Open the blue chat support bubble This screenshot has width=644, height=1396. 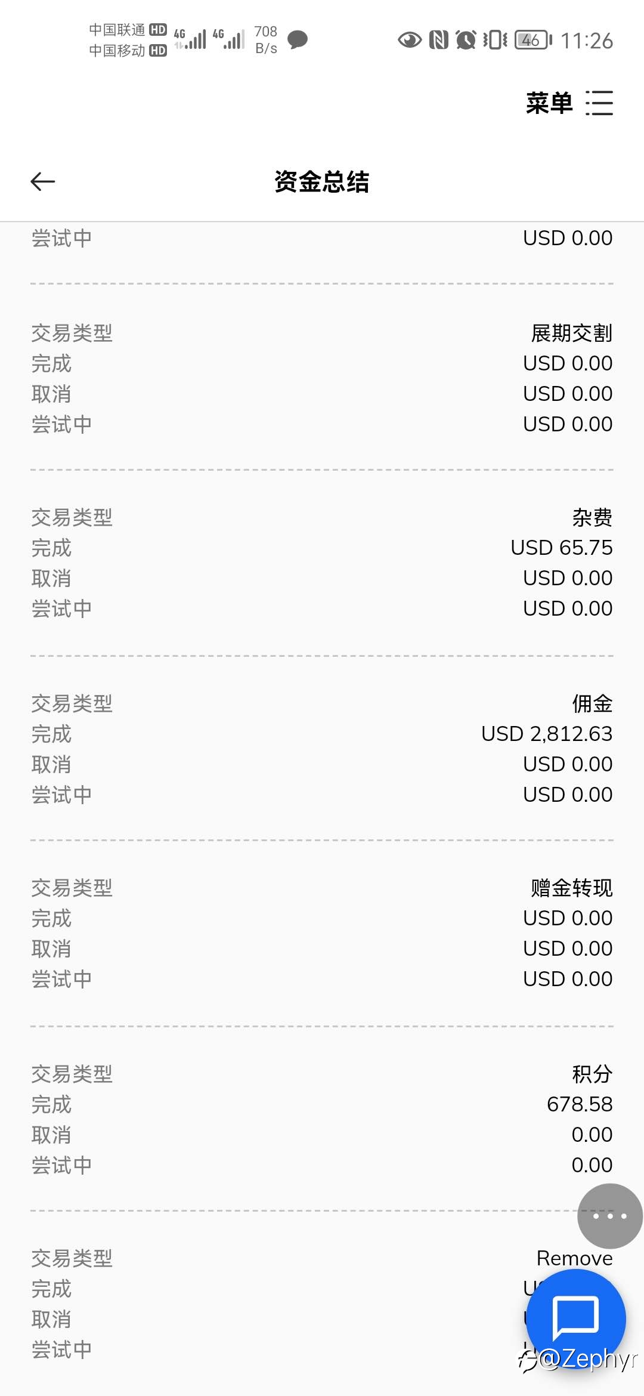pos(576,1318)
